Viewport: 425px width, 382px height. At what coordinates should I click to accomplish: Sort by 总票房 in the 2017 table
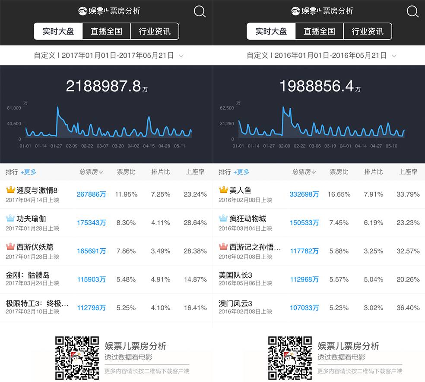91,172
